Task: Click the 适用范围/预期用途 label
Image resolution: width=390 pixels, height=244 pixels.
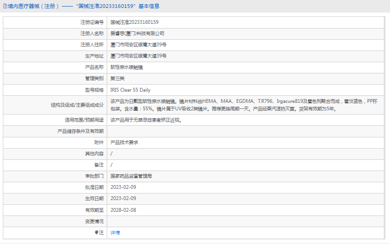Action: click(84, 120)
